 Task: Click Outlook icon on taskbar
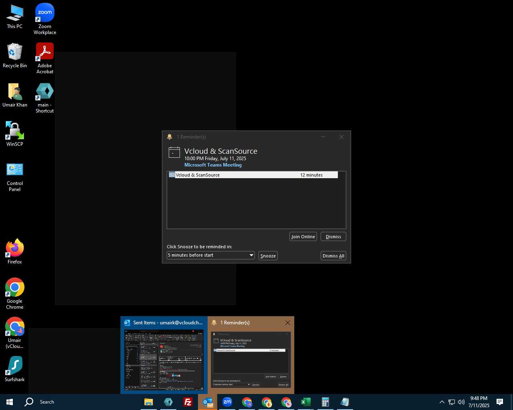pyautogui.click(x=207, y=402)
